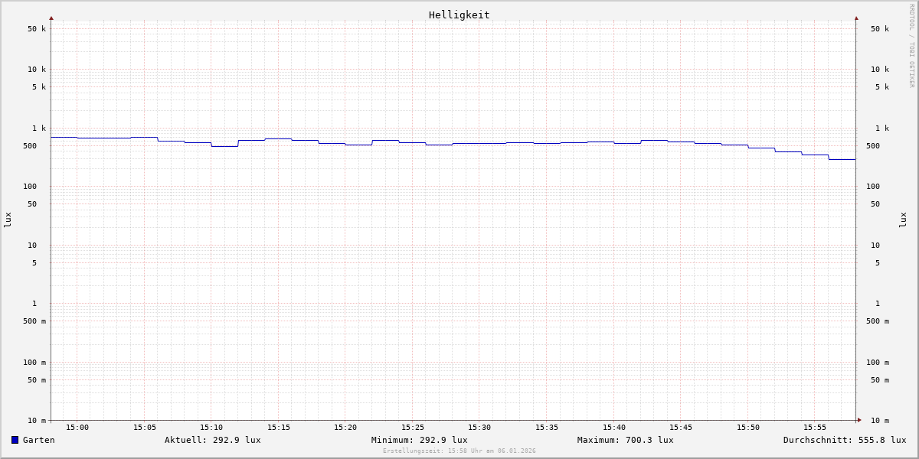Click the Helligkeit chart title
Screen dimensions: 919x459
coord(459,15)
